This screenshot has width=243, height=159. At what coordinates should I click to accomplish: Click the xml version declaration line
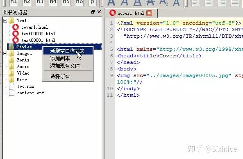[179, 23]
